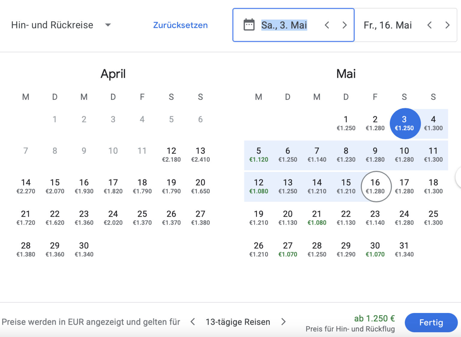This screenshot has width=461, height=337.
Task: Click Zurücksetzen to reset dates
Action: click(x=180, y=25)
